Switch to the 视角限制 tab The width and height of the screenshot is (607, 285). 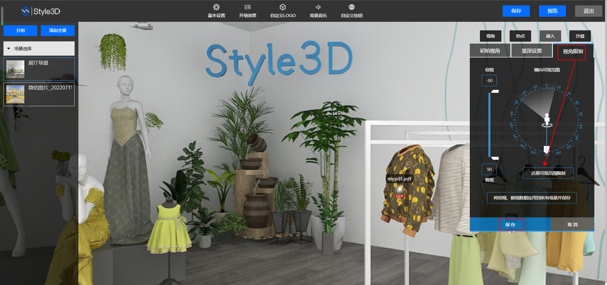573,52
